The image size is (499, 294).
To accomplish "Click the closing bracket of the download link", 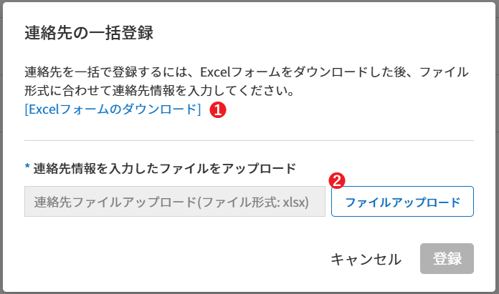I will [199, 109].
